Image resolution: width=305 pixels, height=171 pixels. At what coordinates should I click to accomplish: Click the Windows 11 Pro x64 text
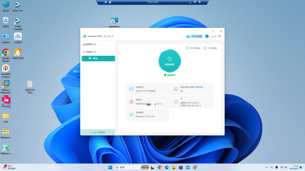(145, 117)
